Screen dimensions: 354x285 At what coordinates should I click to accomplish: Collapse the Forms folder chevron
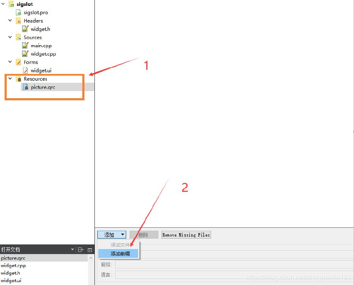[10, 62]
